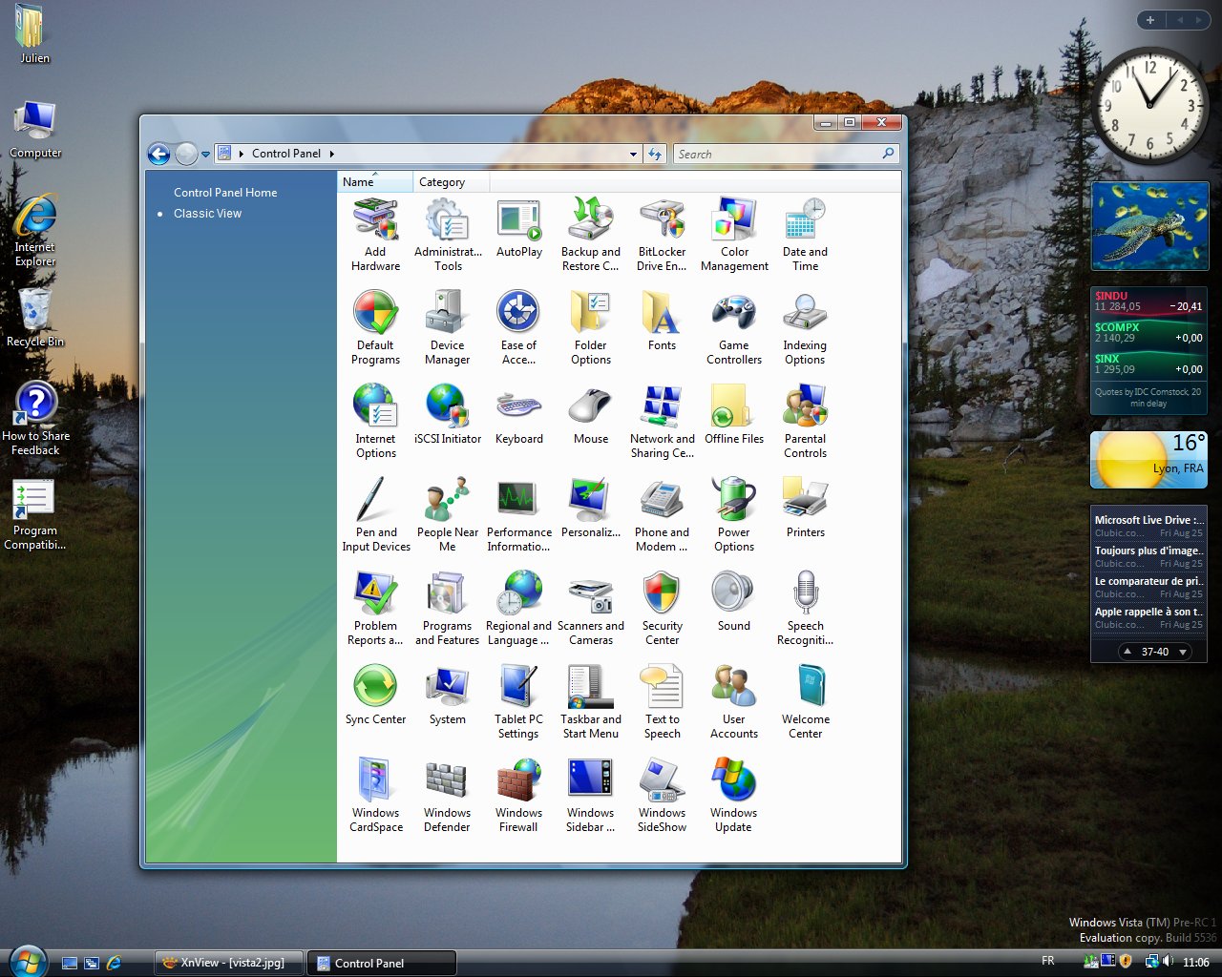Open the Printers icon
The height and width of the screenshot is (977, 1222).
tap(805, 509)
